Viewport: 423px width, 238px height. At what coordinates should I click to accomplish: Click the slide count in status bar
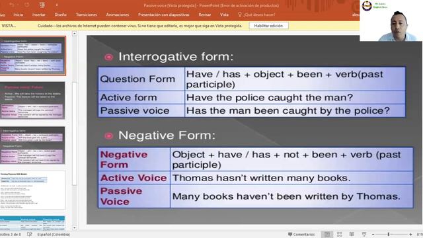(x=11, y=235)
